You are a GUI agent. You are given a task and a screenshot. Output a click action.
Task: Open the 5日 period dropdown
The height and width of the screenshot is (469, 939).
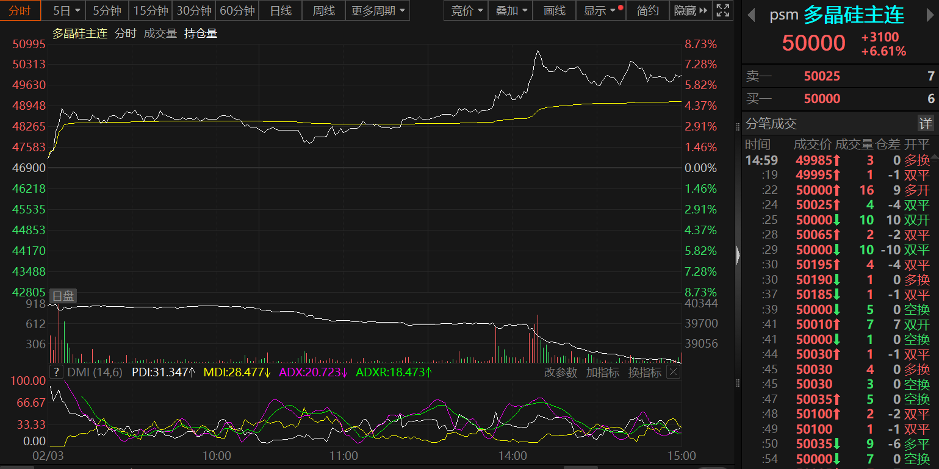pos(65,10)
